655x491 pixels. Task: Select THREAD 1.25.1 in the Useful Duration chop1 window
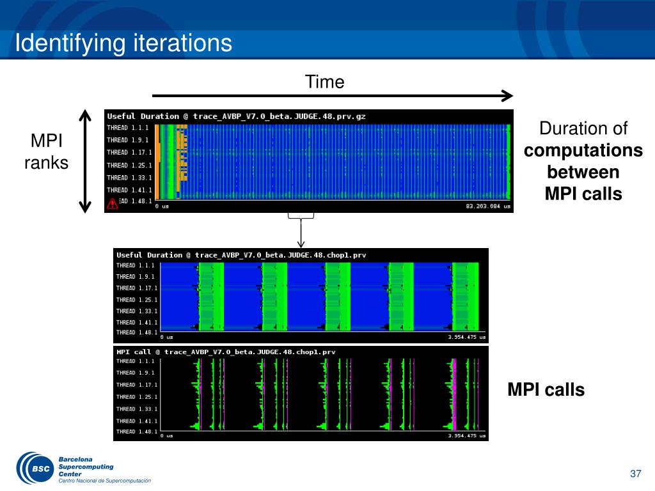pos(137,300)
